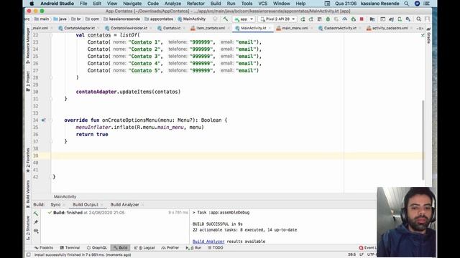Open CadastroActivity.kt editor tab
The image size is (460, 258).
pos(340,28)
